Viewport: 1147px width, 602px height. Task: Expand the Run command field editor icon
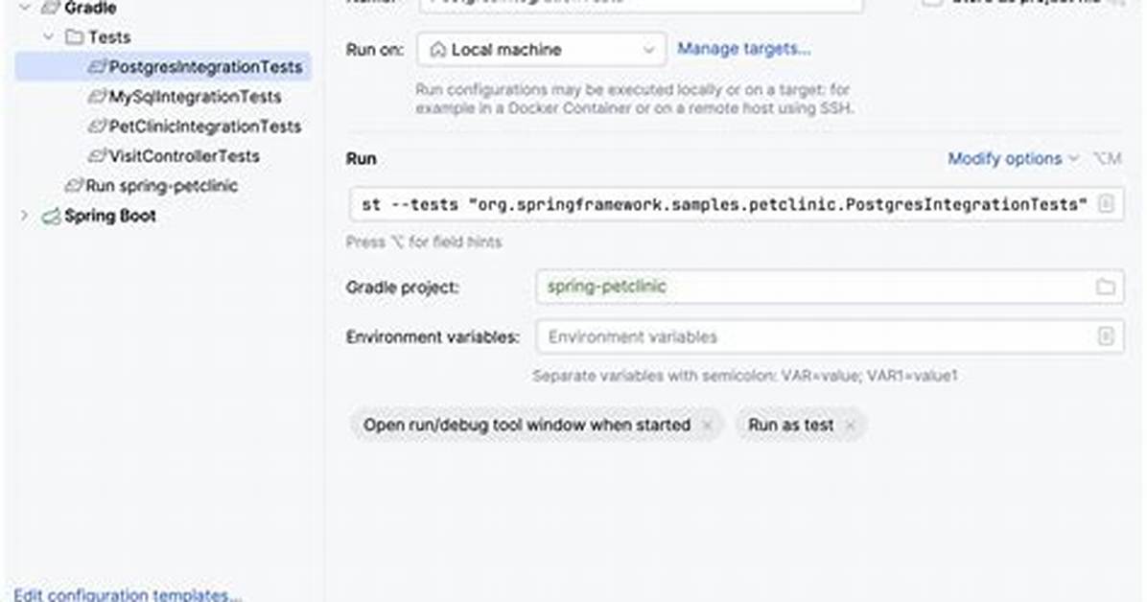point(1106,204)
